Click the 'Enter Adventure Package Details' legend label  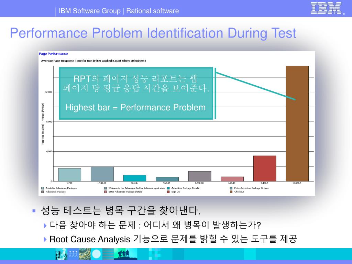click(125, 192)
